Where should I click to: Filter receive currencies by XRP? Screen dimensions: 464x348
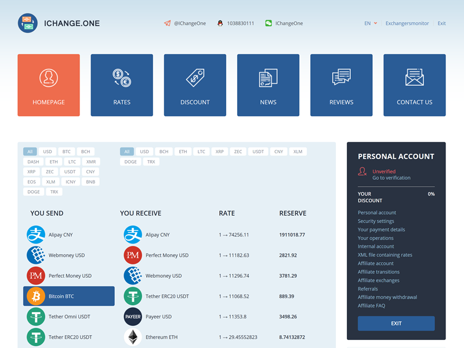220,151
